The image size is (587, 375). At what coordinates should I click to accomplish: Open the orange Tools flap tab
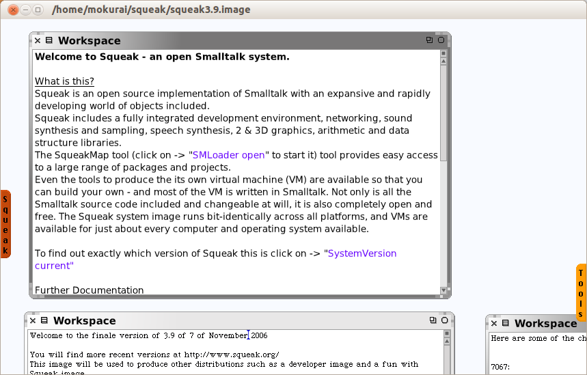click(581, 292)
